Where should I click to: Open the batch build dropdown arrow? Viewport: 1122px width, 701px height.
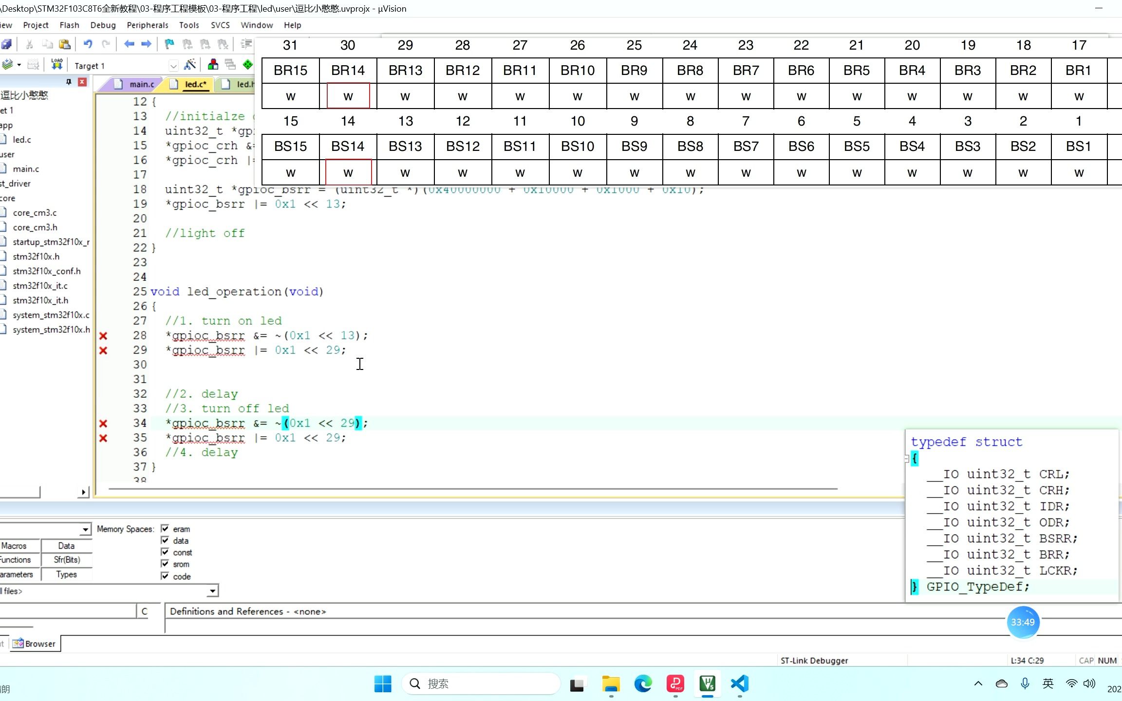19,65
